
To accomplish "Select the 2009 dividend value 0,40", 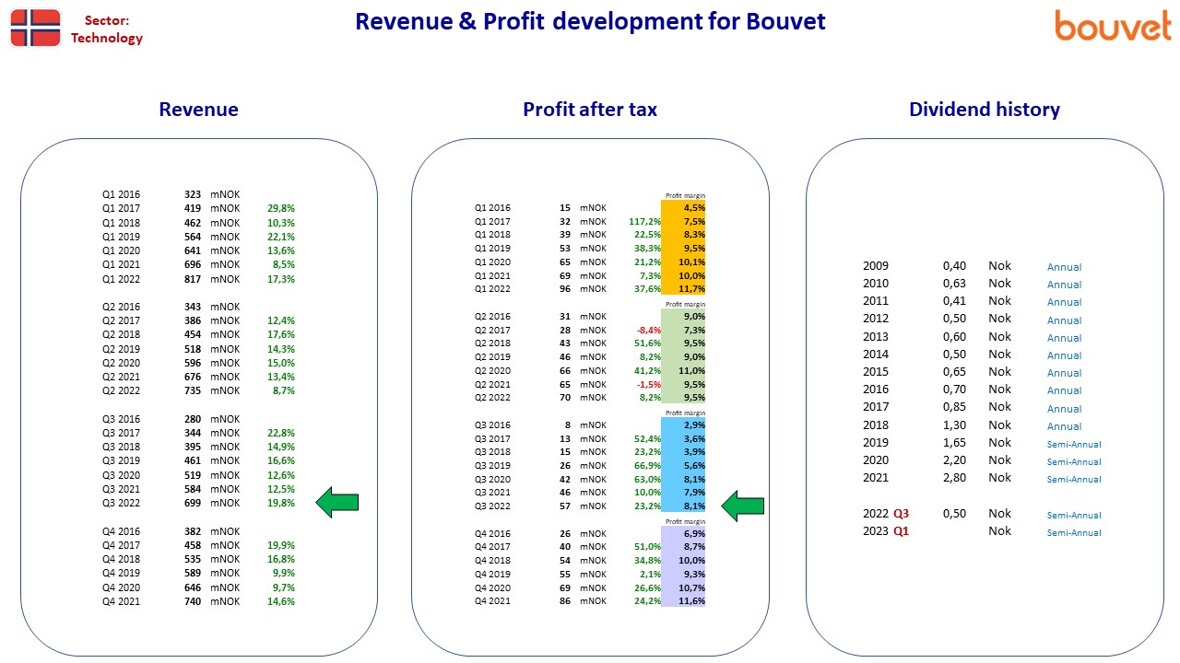I will pos(954,266).
